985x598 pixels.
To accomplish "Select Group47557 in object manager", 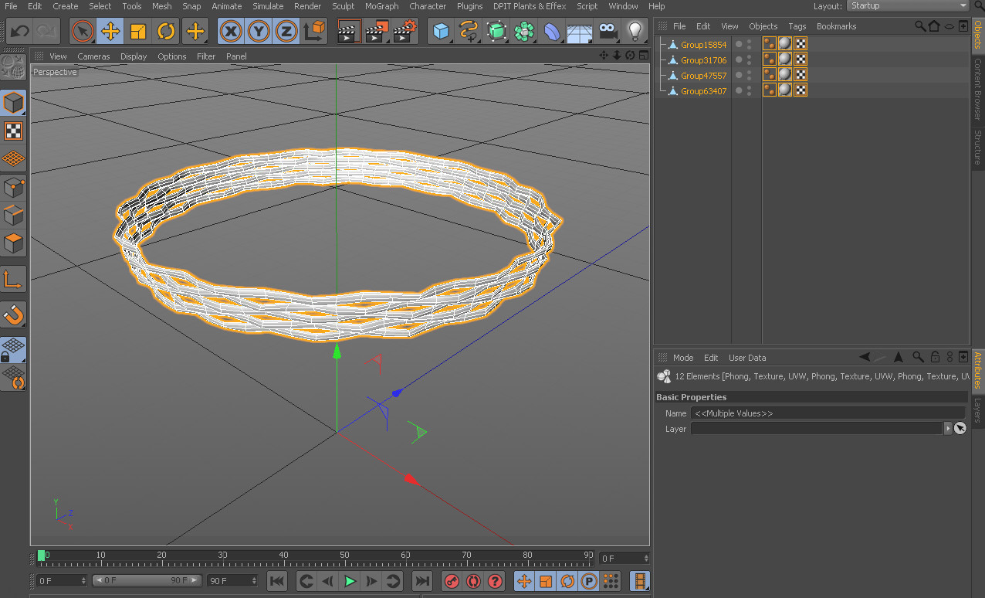I will pos(703,76).
